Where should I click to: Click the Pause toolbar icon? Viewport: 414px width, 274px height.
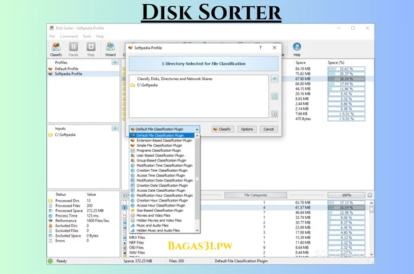coord(73,49)
